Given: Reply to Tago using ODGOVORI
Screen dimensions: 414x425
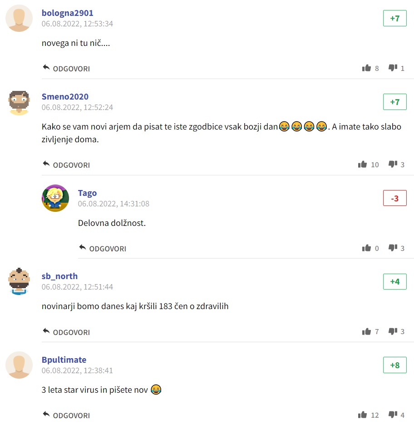Looking at the screenshot, I should coord(103,248).
